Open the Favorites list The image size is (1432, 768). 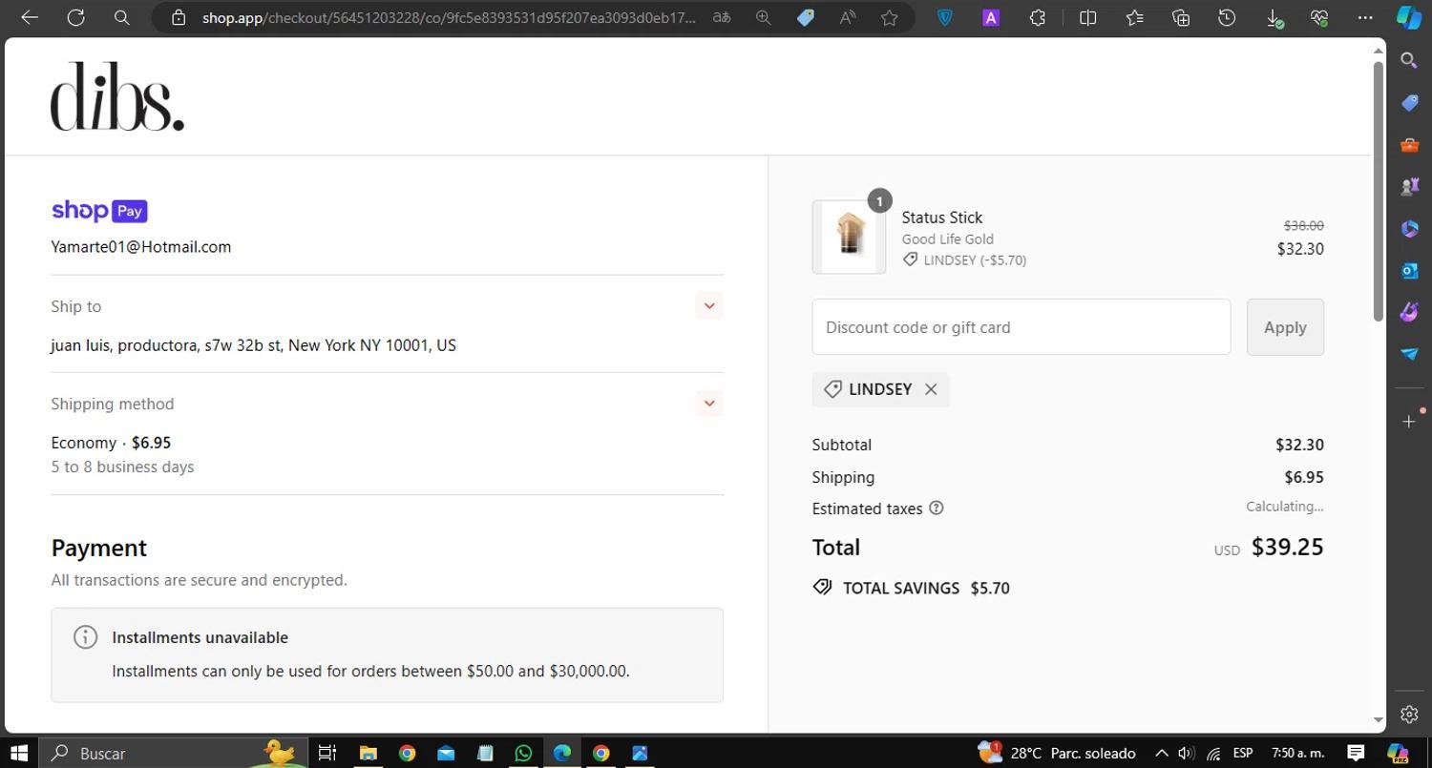1134,17
